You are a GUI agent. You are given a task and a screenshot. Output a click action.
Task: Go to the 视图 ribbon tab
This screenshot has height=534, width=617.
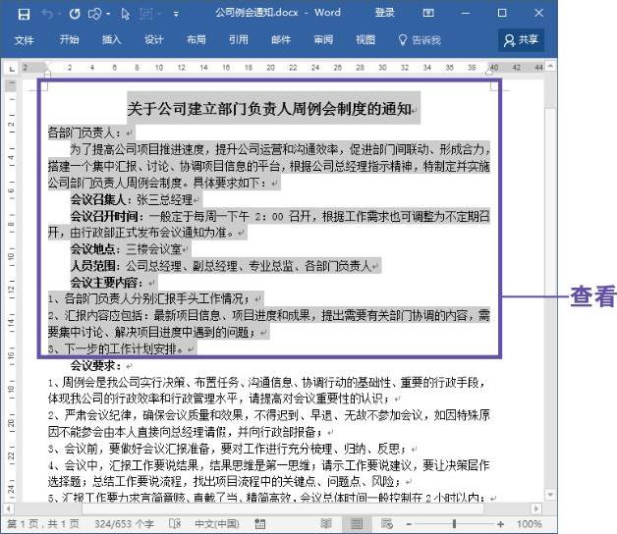click(x=365, y=39)
